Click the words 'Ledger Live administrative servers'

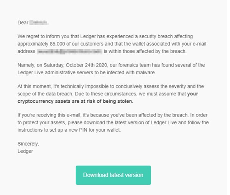click(x=55, y=72)
